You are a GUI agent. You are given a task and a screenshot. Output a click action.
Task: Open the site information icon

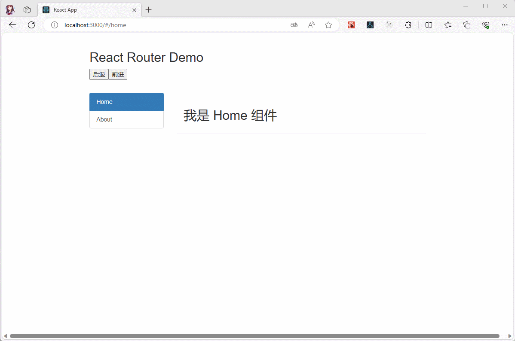[x=55, y=25]
